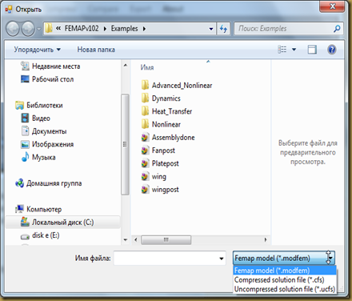Image resolution: width=352 pixels, height=301 pixels.
Task: Sort by the Имя column header
Action: click(147, 67)
